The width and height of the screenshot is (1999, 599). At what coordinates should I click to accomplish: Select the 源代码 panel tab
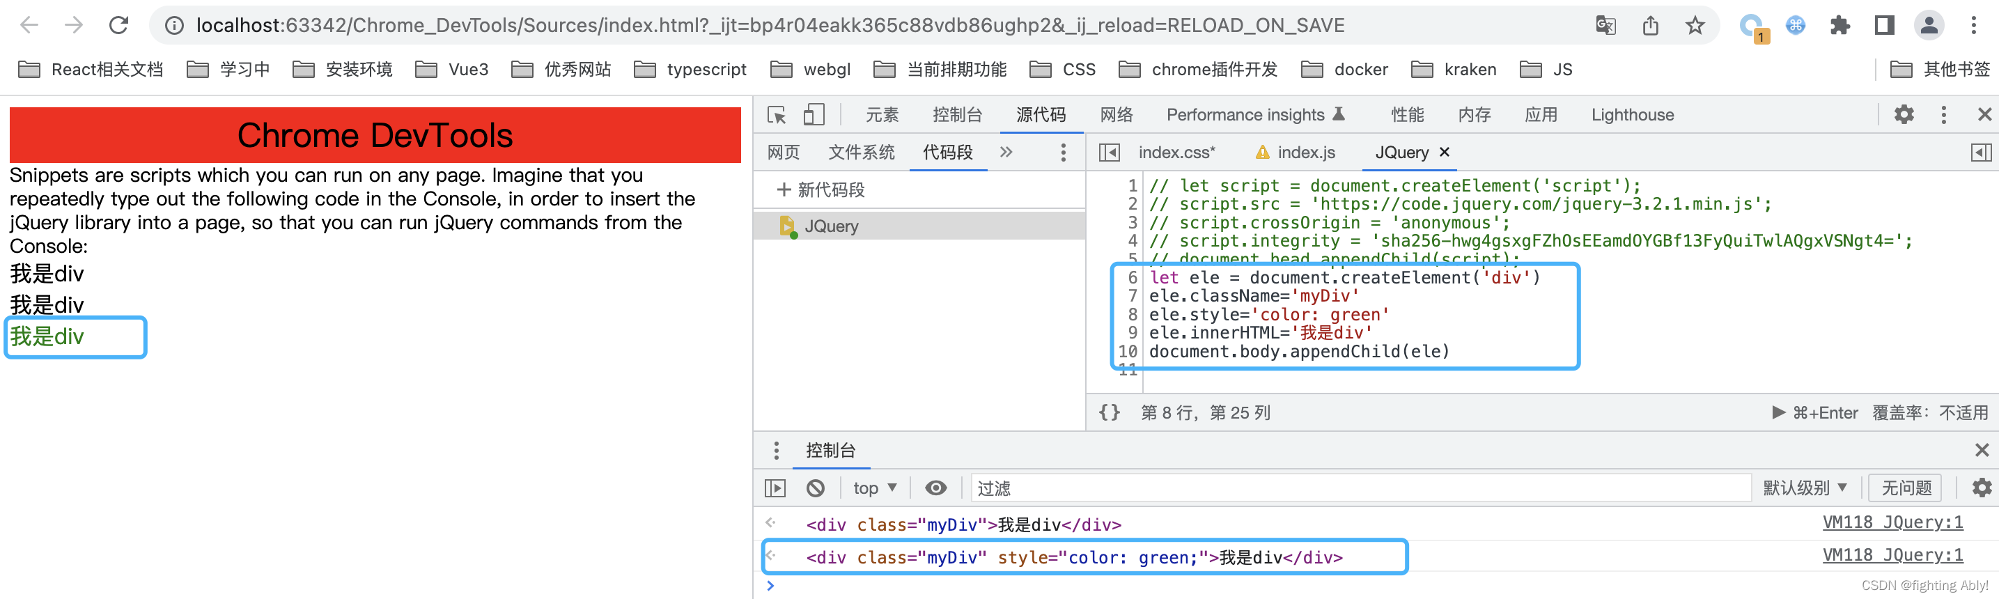click(x=1041, y=115)
